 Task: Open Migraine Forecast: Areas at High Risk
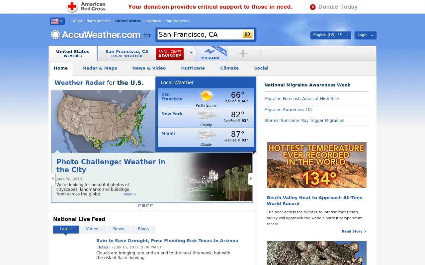click(301, 99)
